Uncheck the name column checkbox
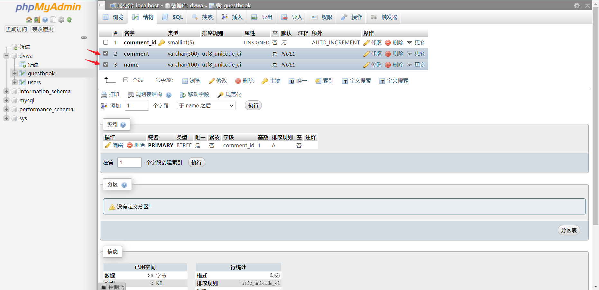Screen dimensions: 599x290 pyautogui.click(x=106, y=64)
